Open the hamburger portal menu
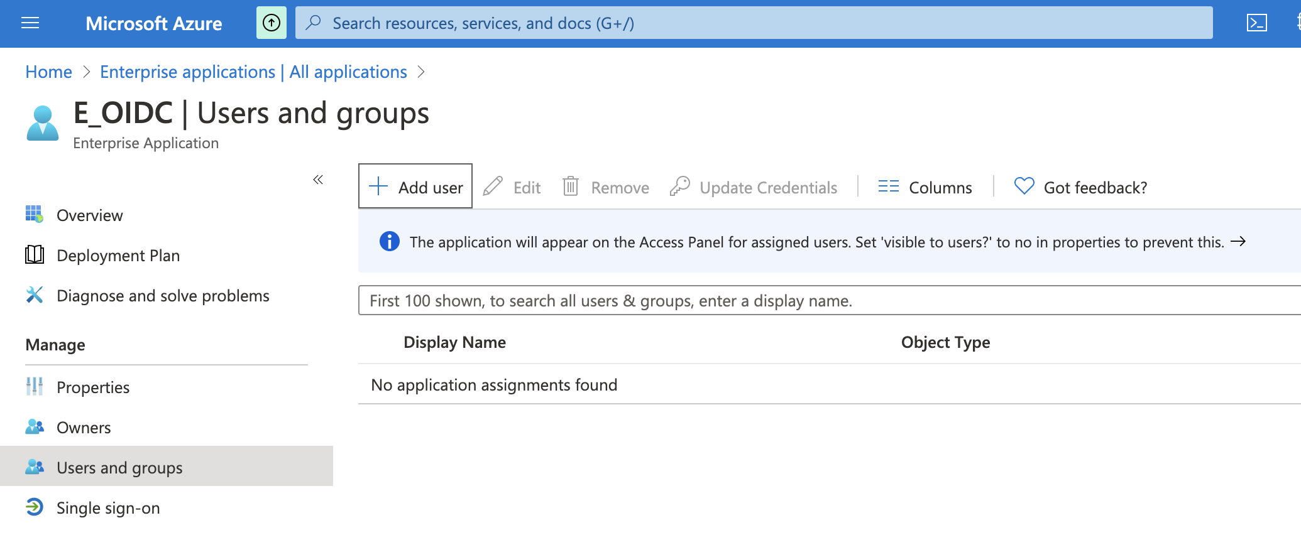The width and height of the screenshot is (1301, 535). pyautogui.click(x=30, y=23)
